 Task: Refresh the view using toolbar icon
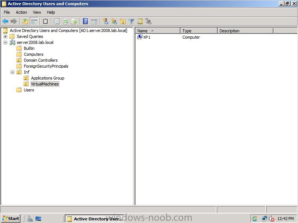(x=65, y=21)
